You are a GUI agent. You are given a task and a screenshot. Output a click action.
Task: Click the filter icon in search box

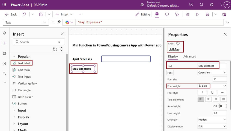[x=59, y=42]
